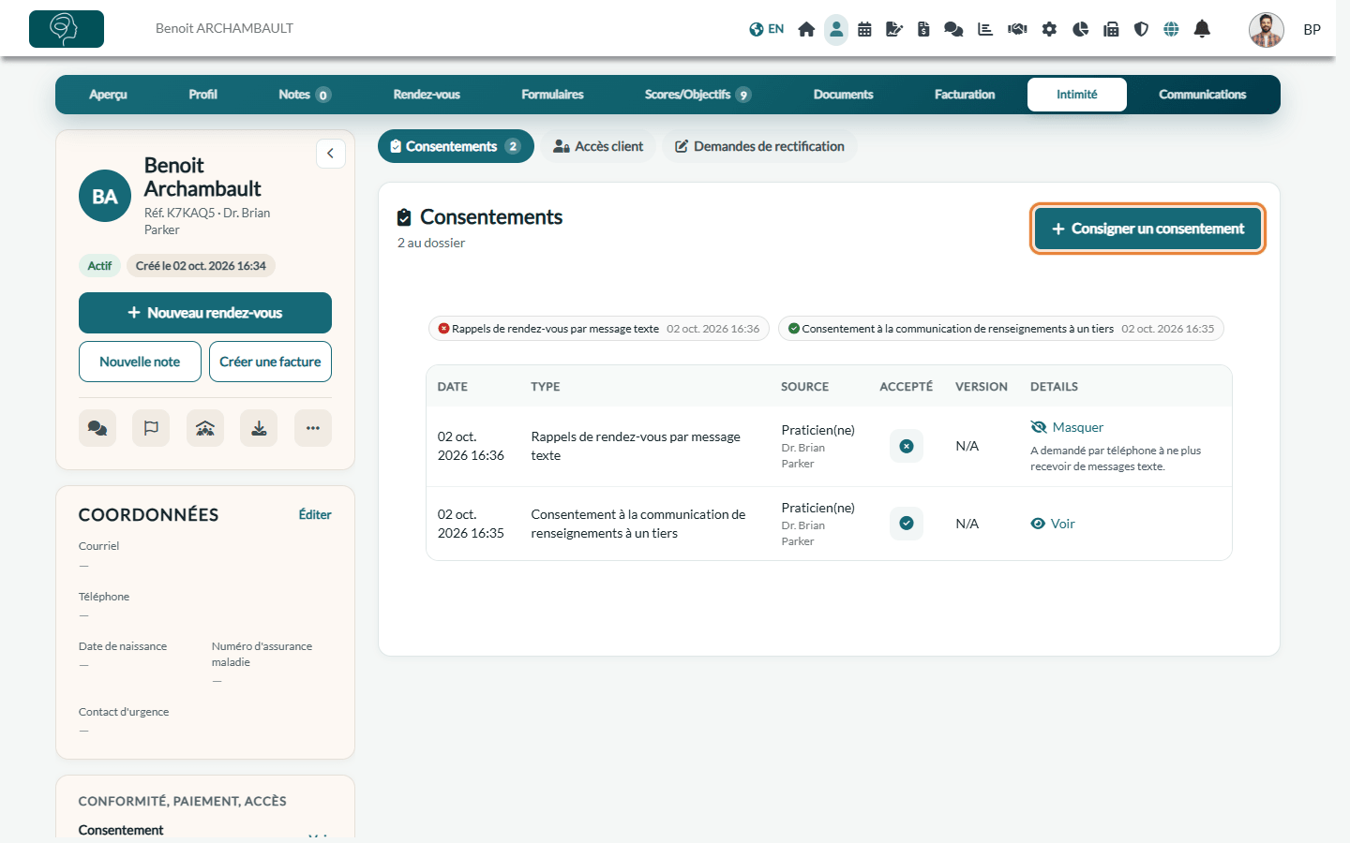Click the refused X status for Rappels row
The width and height of the screenshot is (1350, 843).
tap(907, 446)
